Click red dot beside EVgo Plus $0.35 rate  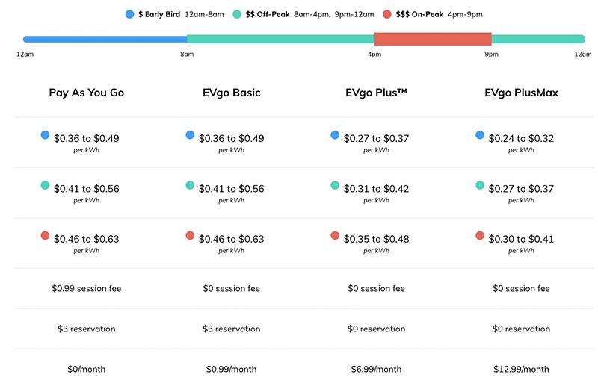(335, 236)
